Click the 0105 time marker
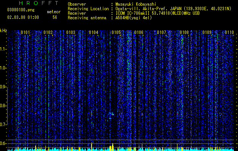 click(x=116, y=32)
